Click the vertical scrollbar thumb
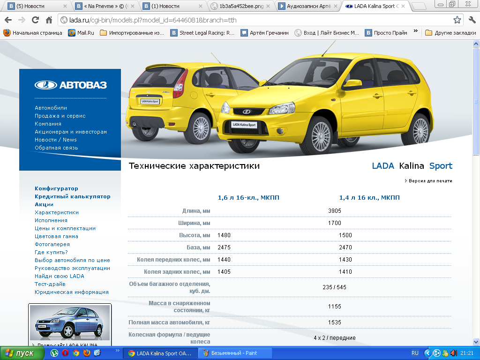 tap(476, 102)
